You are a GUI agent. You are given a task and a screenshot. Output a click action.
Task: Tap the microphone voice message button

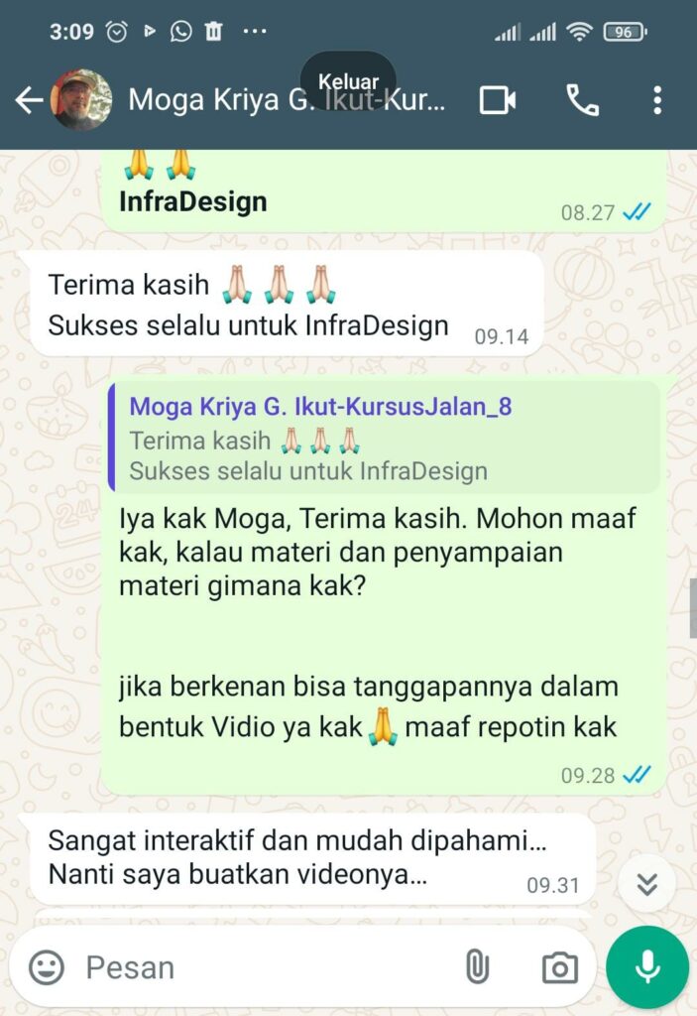(x=647, y=967)
